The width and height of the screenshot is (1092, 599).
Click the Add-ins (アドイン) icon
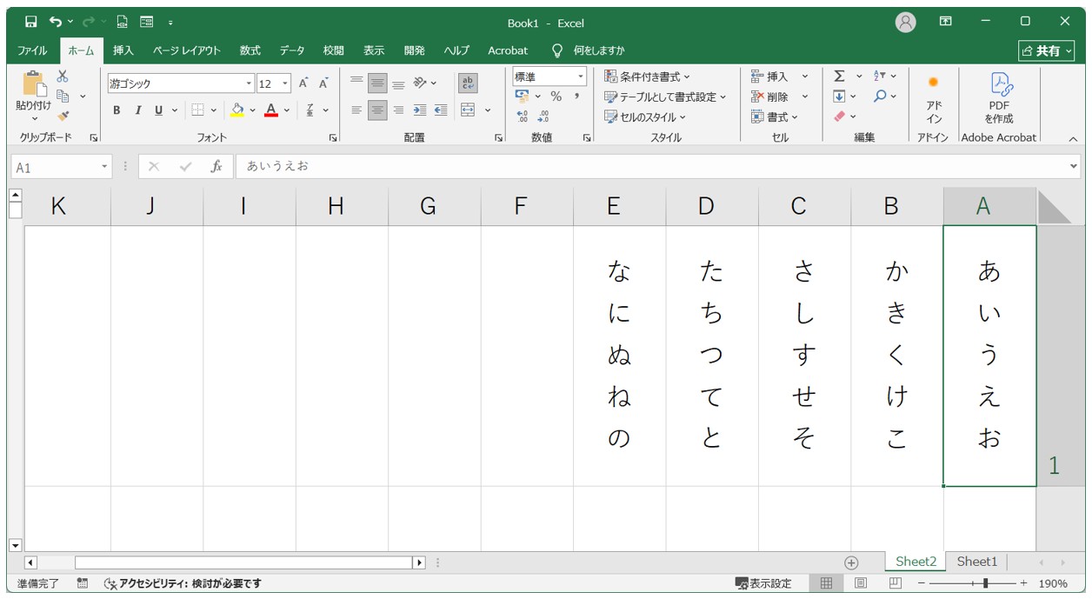933,83
